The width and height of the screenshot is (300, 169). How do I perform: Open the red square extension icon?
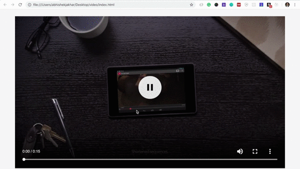(x=239, y=5)
